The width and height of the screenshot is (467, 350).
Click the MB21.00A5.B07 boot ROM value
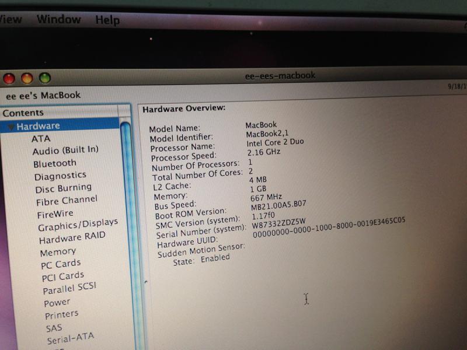[x=278, y=205]
